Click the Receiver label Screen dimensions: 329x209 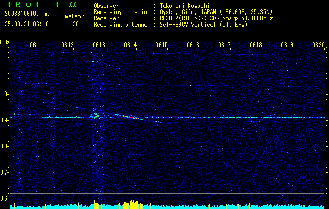click(106, 18)
